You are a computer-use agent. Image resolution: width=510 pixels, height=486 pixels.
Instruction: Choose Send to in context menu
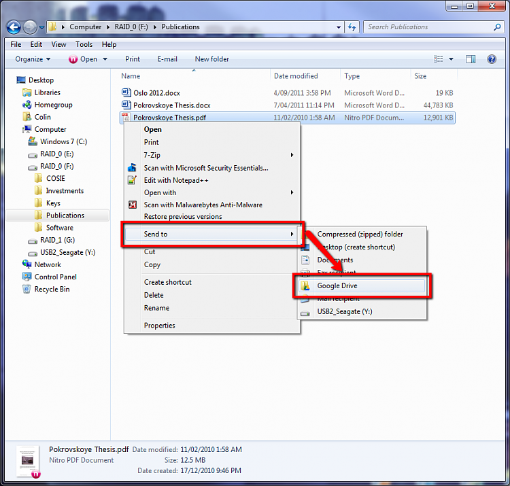click(x=211, y=234)
